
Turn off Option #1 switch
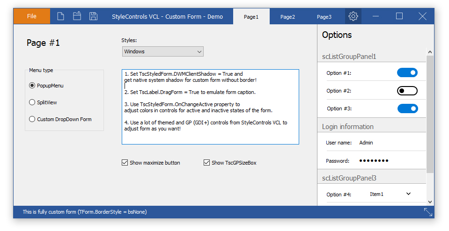[x=407, y=72]
